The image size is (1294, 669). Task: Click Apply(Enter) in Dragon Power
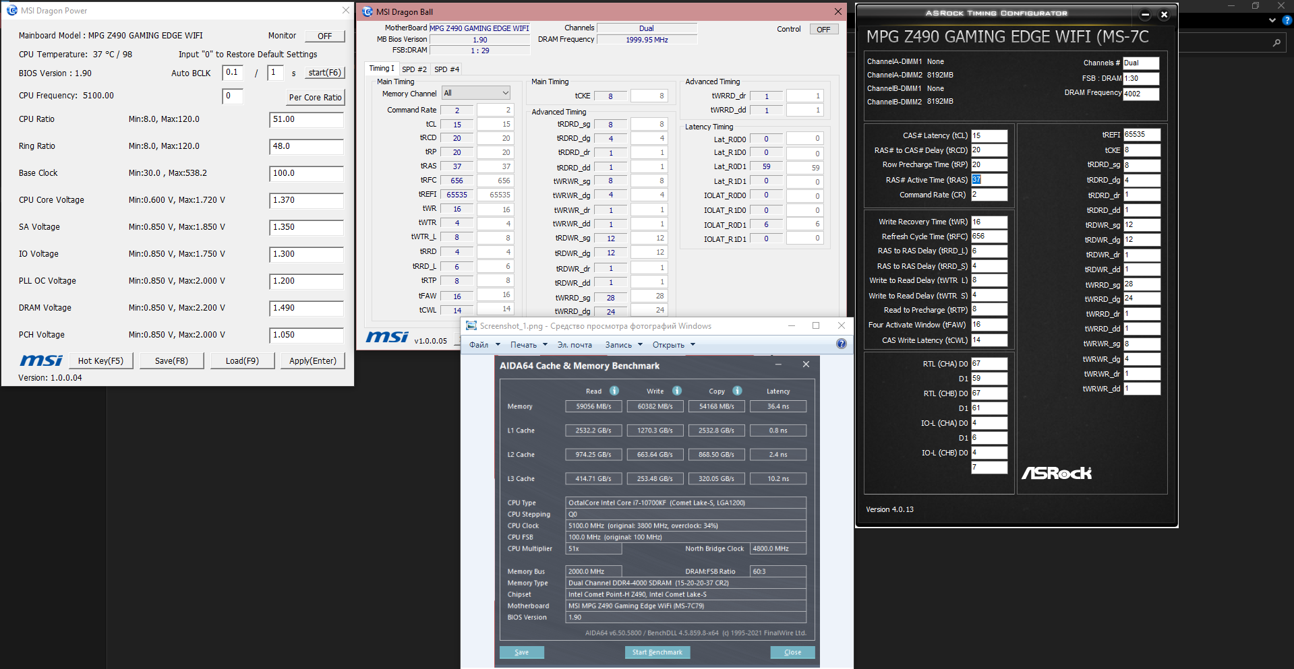[313, 361]
